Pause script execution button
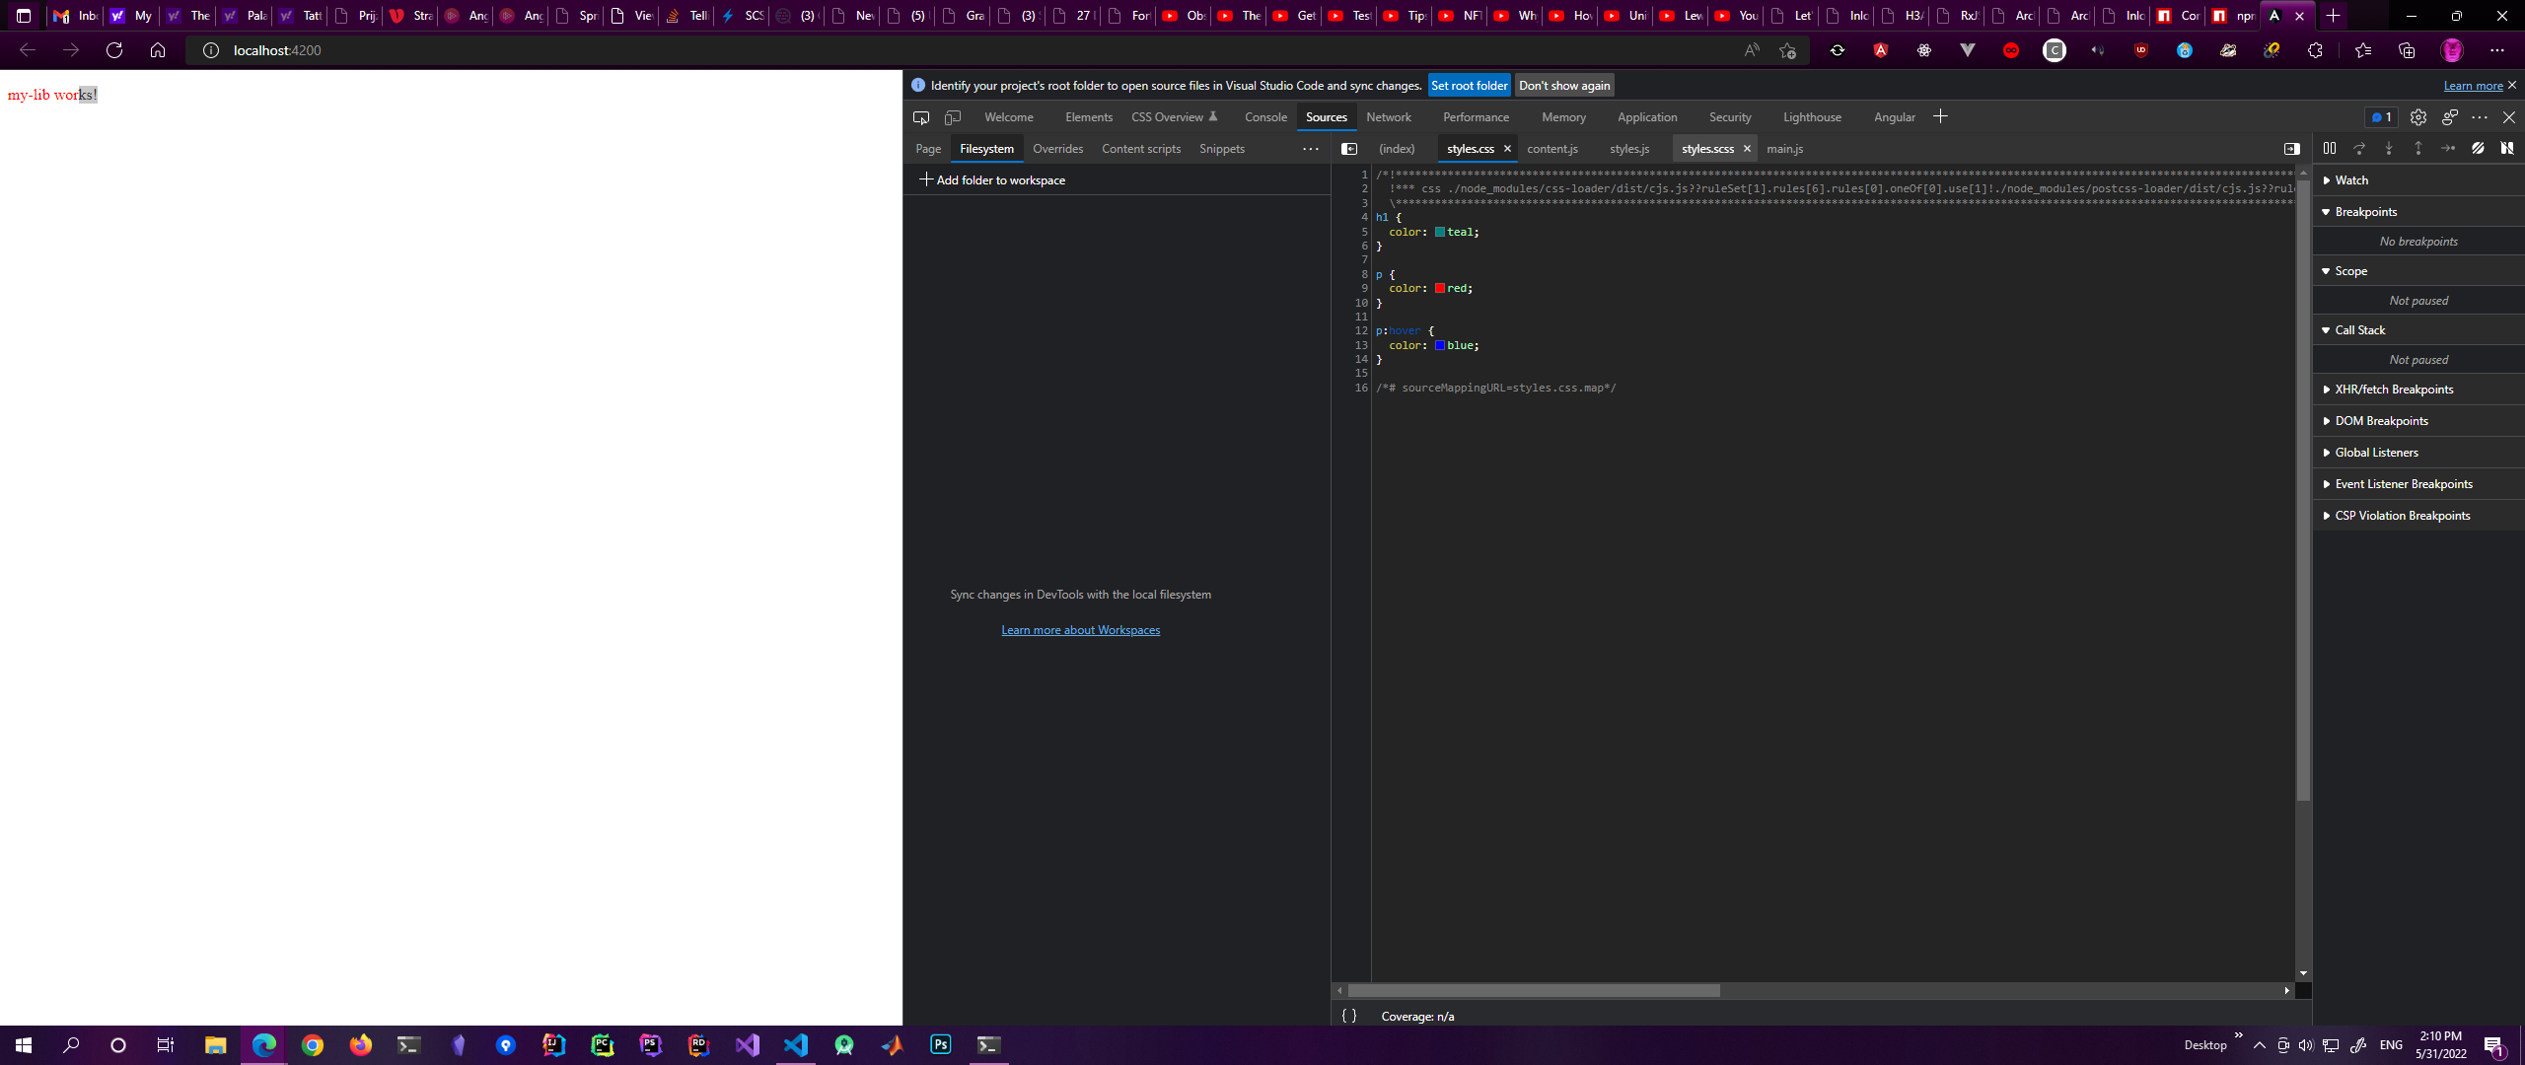 coord(2329,148)
